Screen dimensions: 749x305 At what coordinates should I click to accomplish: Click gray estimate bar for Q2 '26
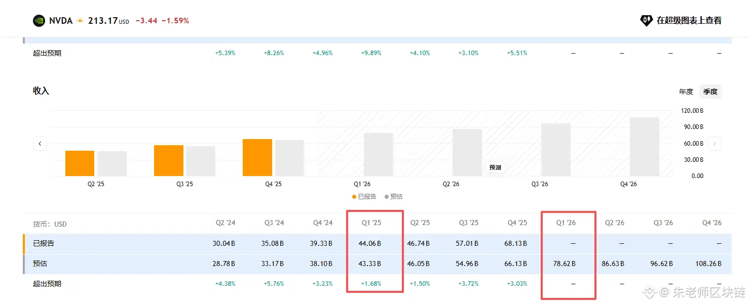click(467, 153)
